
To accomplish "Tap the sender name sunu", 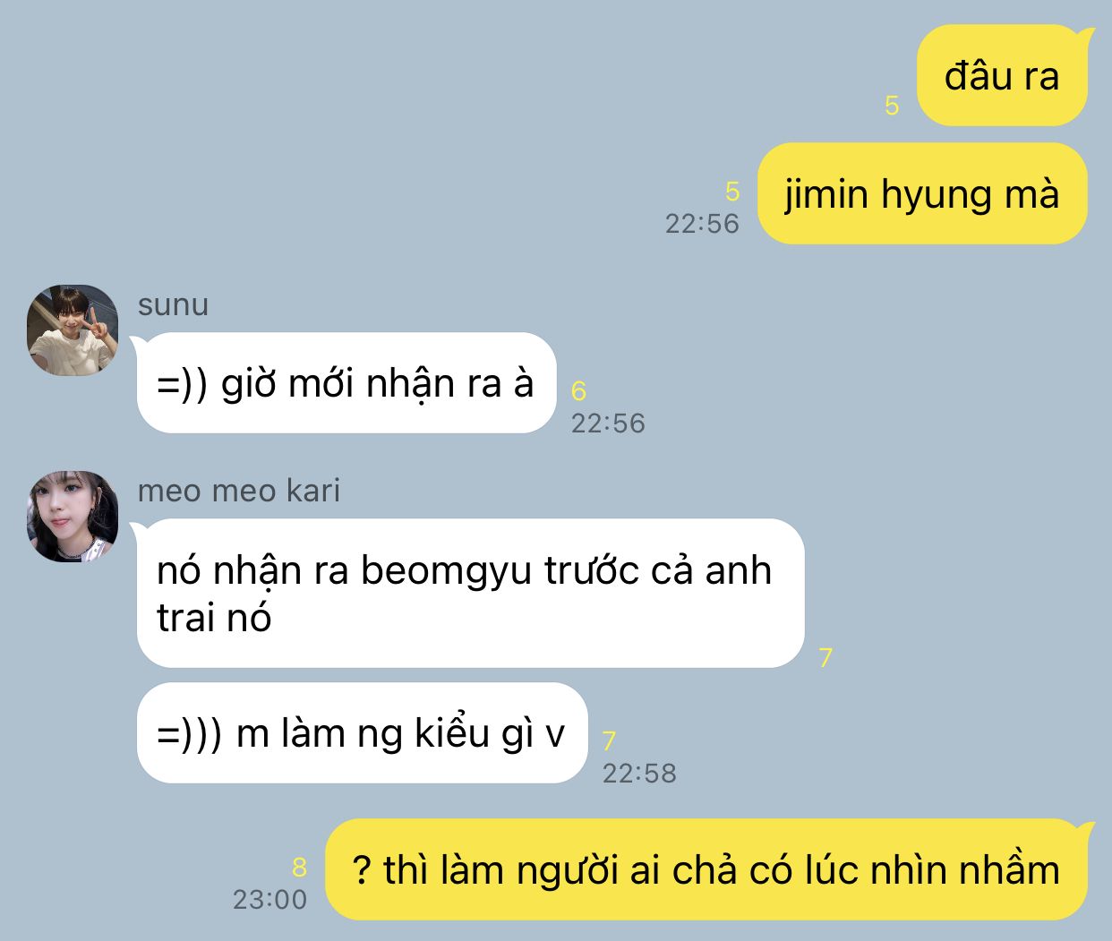I will pos(173,304).
